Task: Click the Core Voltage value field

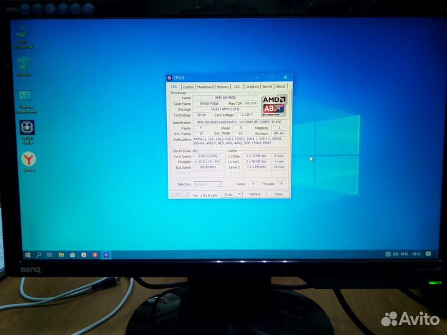Action: click(246, 115)
